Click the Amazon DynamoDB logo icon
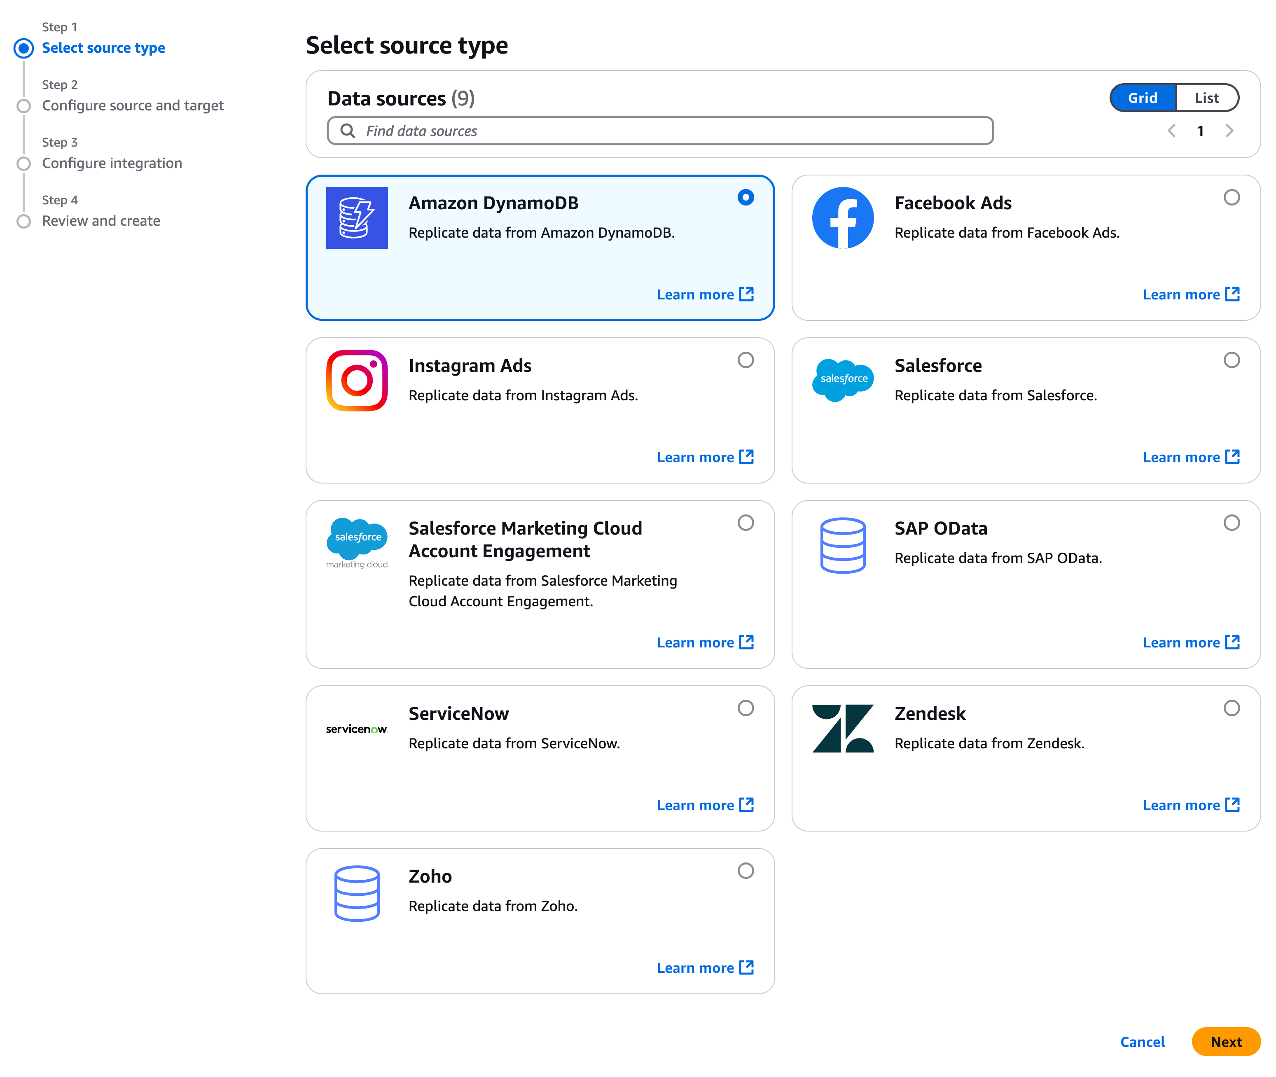 click(357, 218)
